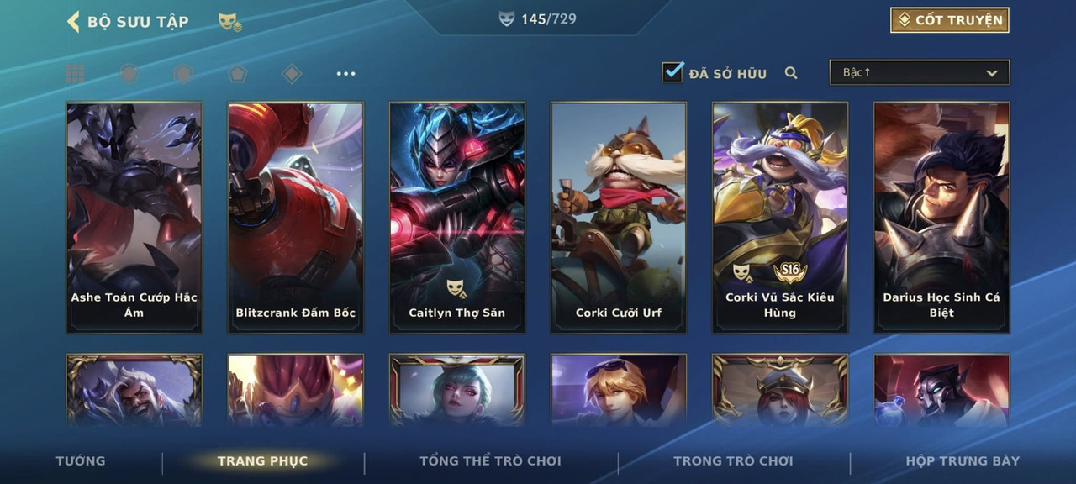This screenshot has width=1076, height=484.
Task: Open the Trong Trò Chơi tab
Action: pos(733,460)
